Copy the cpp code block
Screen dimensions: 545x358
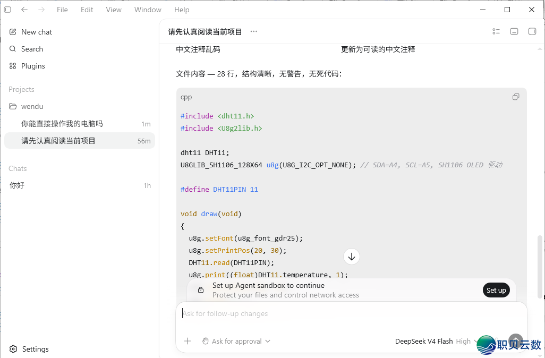[x=516, y=97]
